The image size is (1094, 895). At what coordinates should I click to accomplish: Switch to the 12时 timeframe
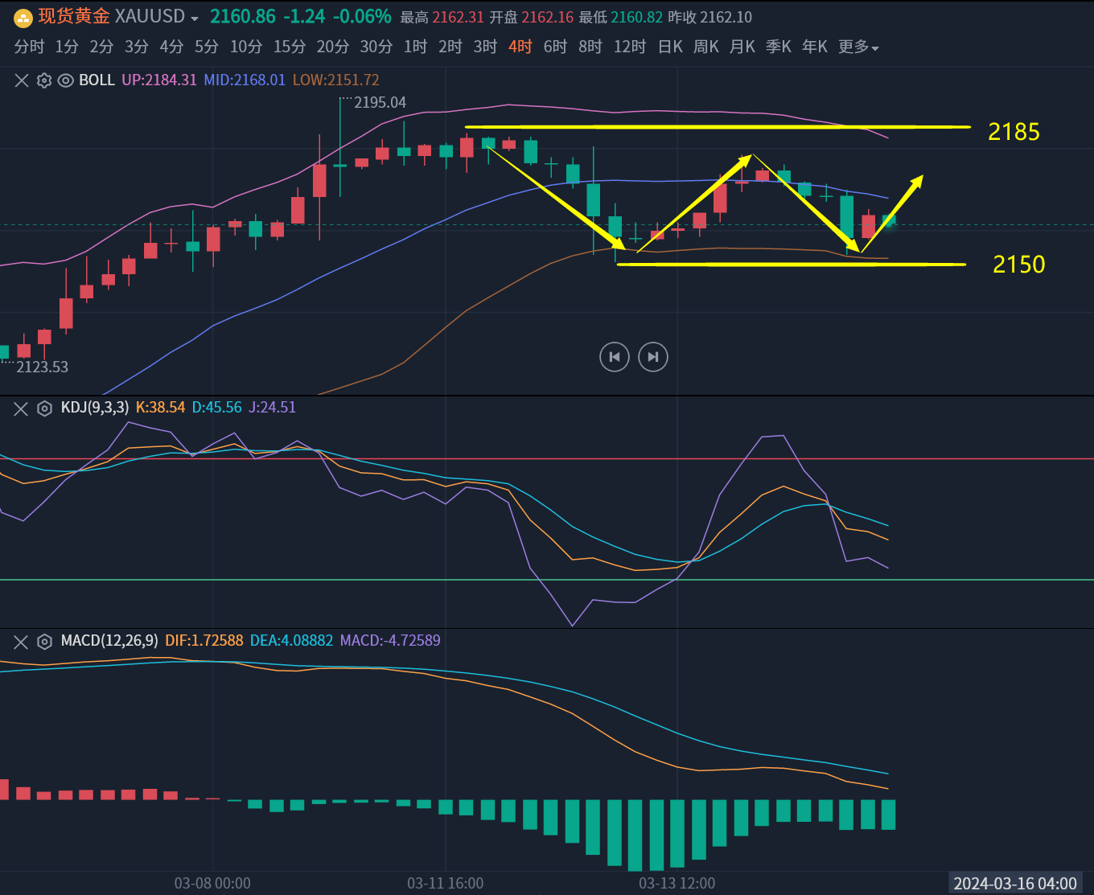pos(630,47)
